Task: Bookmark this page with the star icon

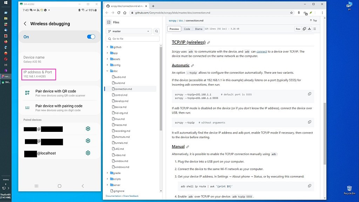Action: click(x=291, y=13)
